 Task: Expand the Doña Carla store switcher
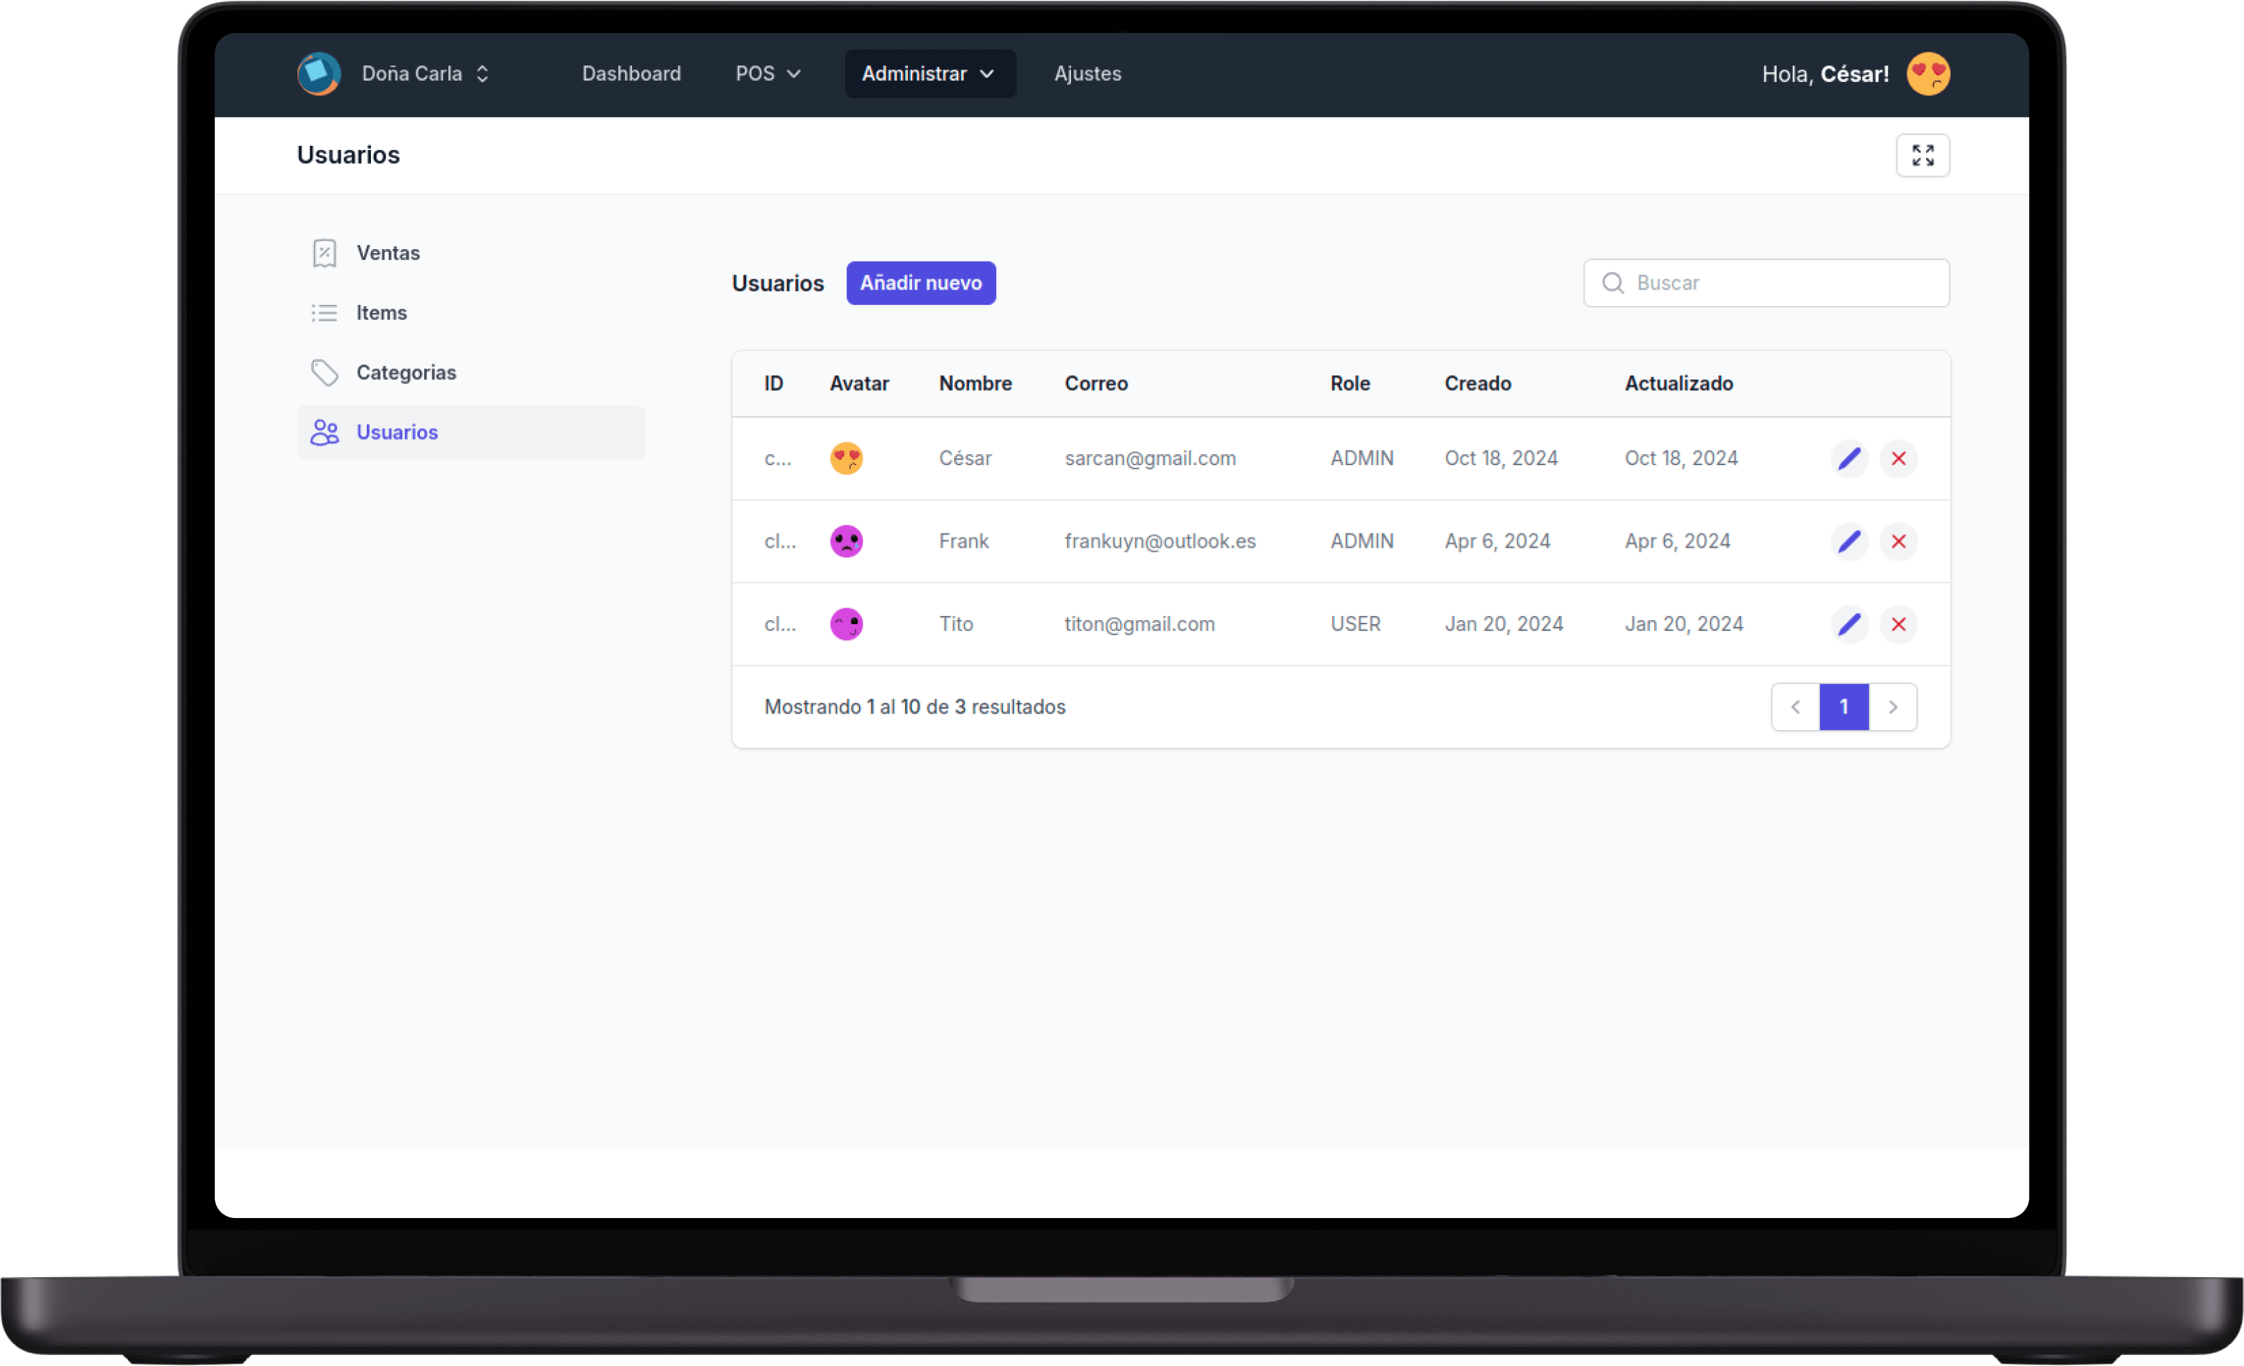point(425,74)
